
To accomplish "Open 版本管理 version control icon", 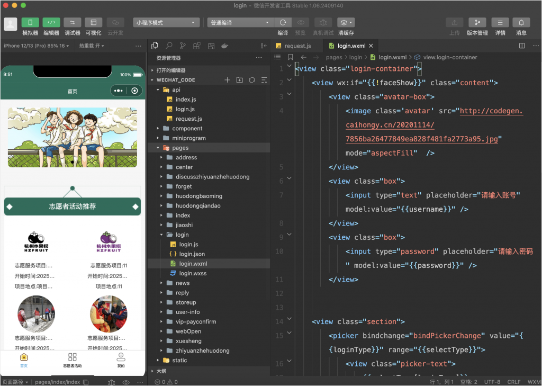I will point(477,22).
